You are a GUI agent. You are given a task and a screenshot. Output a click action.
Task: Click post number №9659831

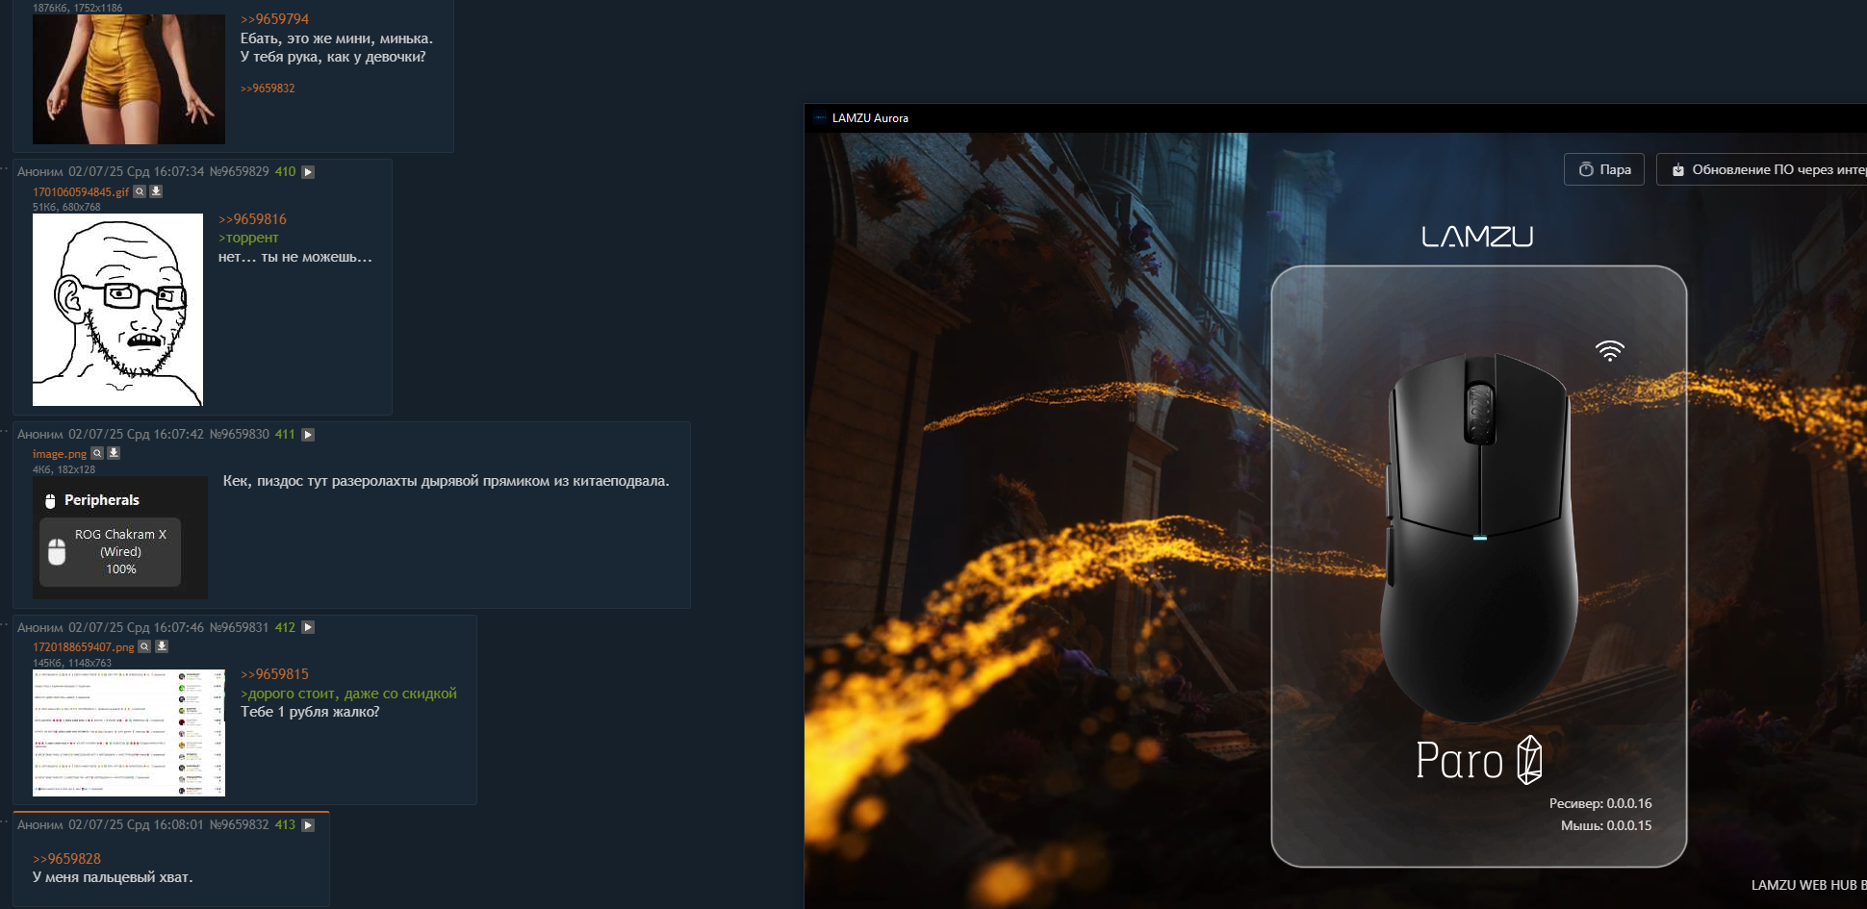point(239,627)
